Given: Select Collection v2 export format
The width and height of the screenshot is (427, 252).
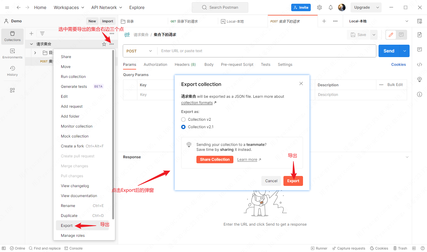Looking at the screenshot, I should (183, 119).
